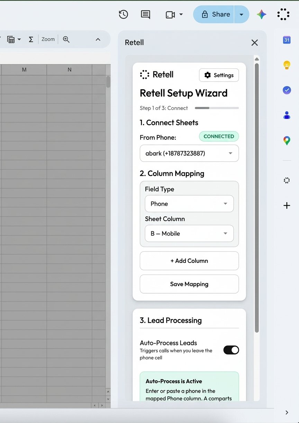
Task: Open Retell Settings button
Action: 219,75
